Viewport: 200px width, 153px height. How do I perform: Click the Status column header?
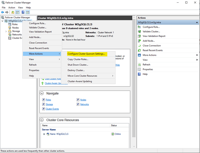point(119,125)
